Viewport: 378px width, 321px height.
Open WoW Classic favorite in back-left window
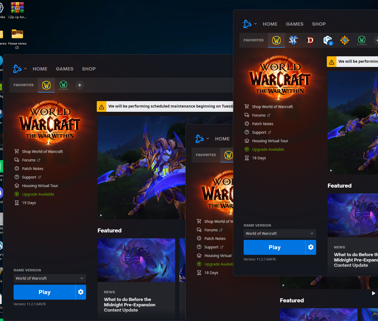(x=63, y=85)
